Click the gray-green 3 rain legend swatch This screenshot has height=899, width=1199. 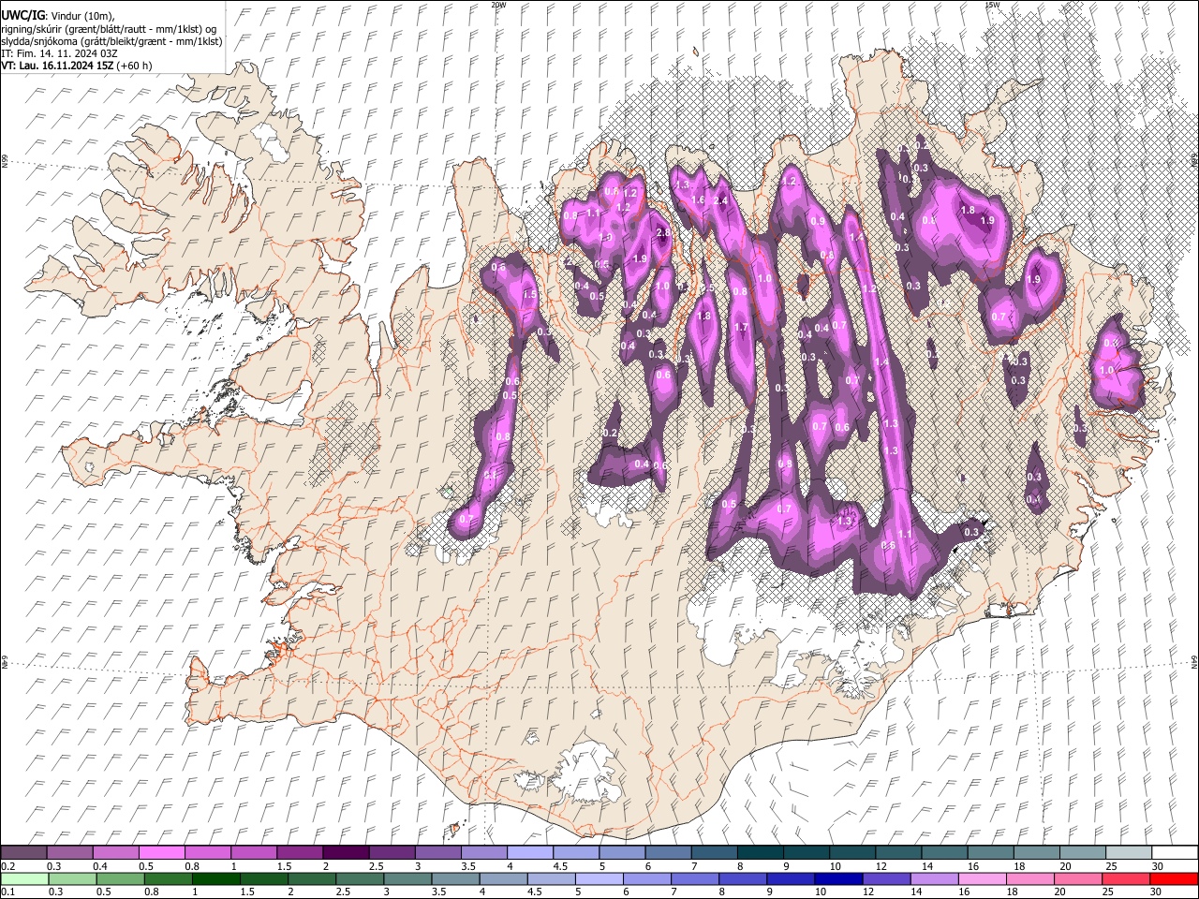pos(407,879)
